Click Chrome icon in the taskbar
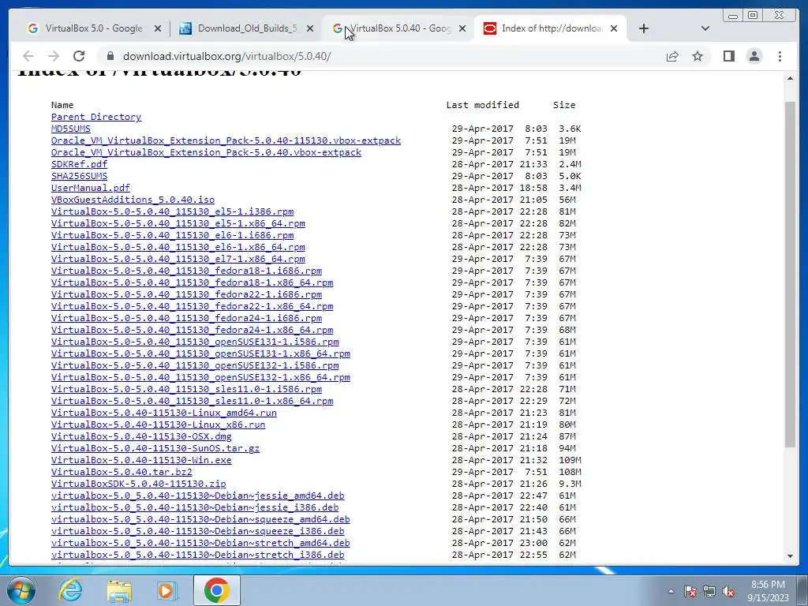The width and height of the screenshot is (808, 606). (x=216, y=590)
